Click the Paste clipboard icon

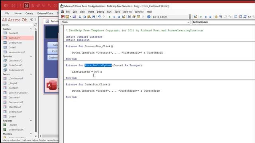[x=89, y=17]
